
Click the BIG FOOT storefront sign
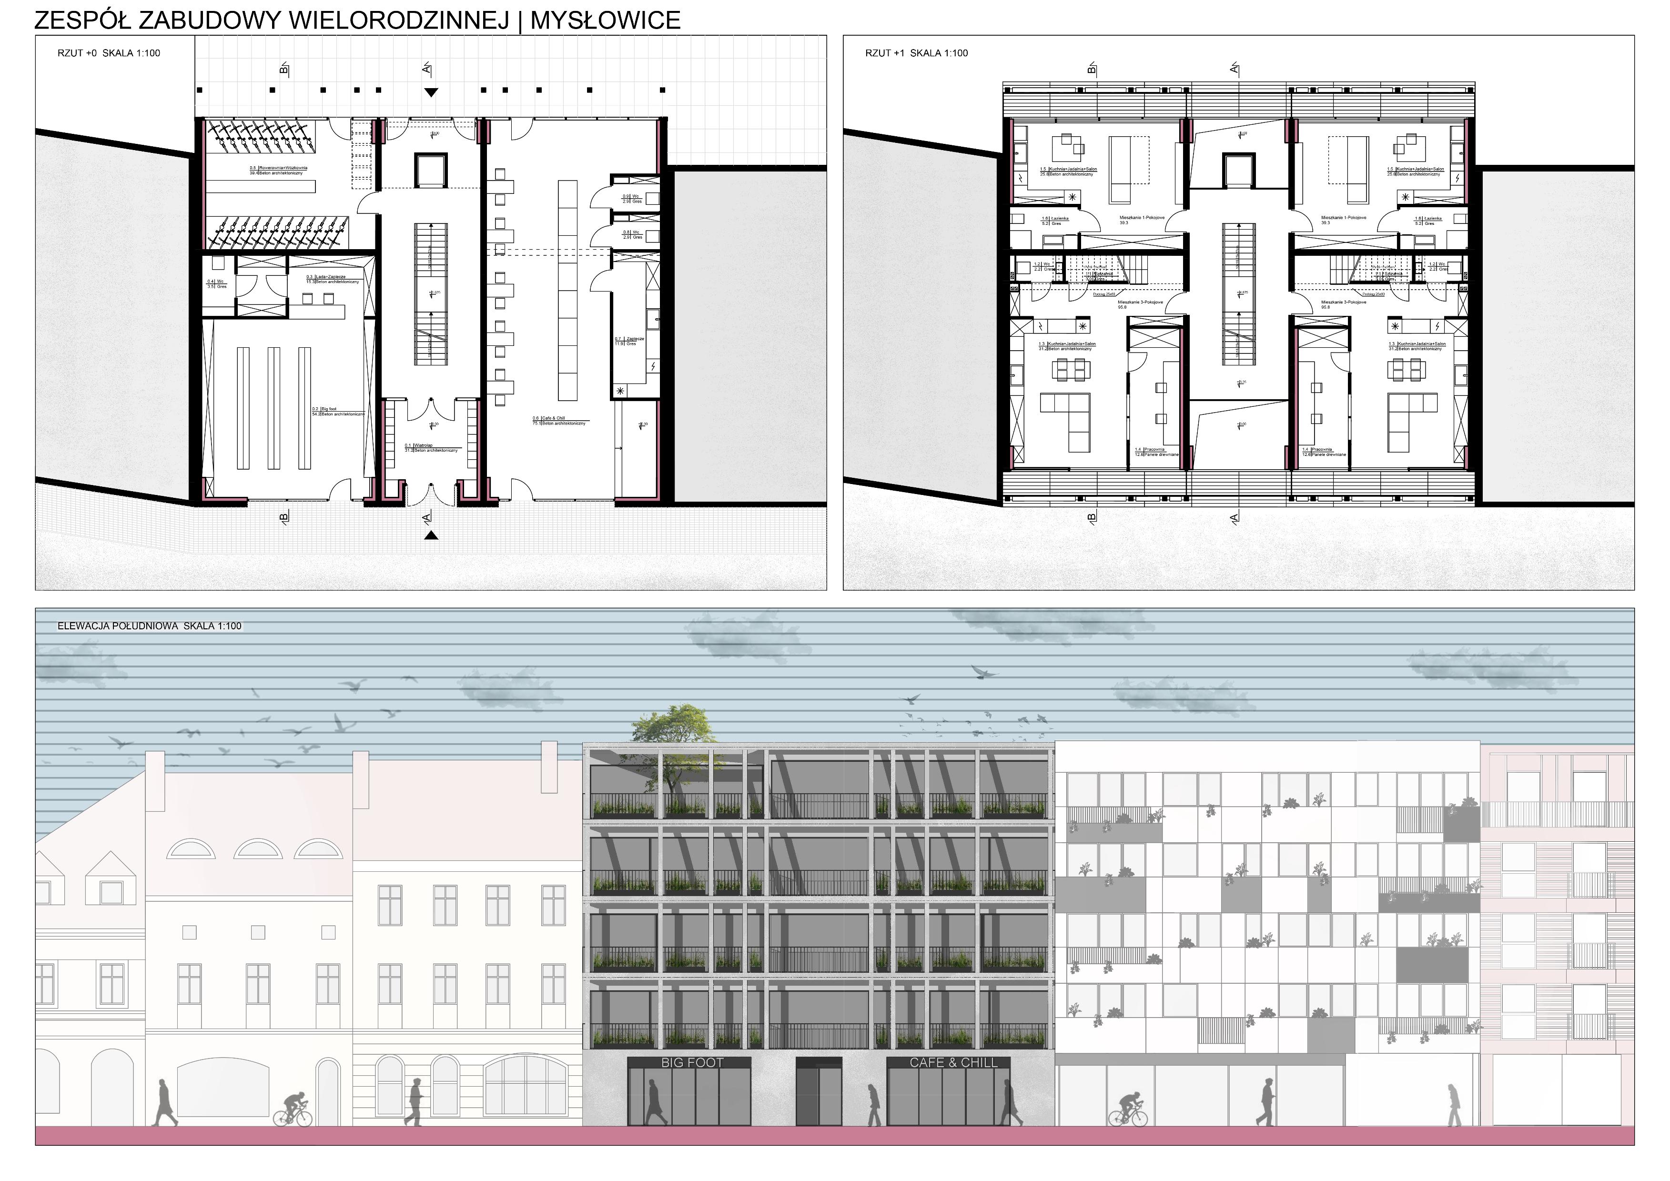click(692, 1062)
